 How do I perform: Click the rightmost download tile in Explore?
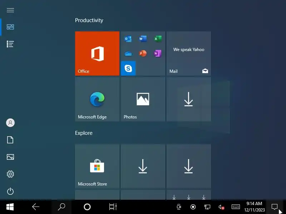(189, 166)
